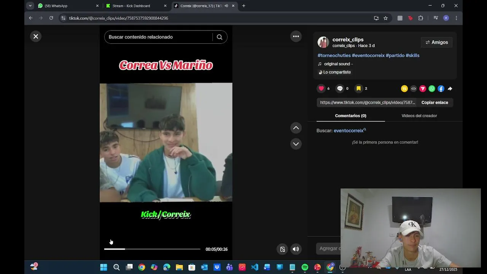Viewport: 487px width, 274px height.
Task: Open Dropbox from the taskbar
Action: pyautogui.click(x=217, y=268)
